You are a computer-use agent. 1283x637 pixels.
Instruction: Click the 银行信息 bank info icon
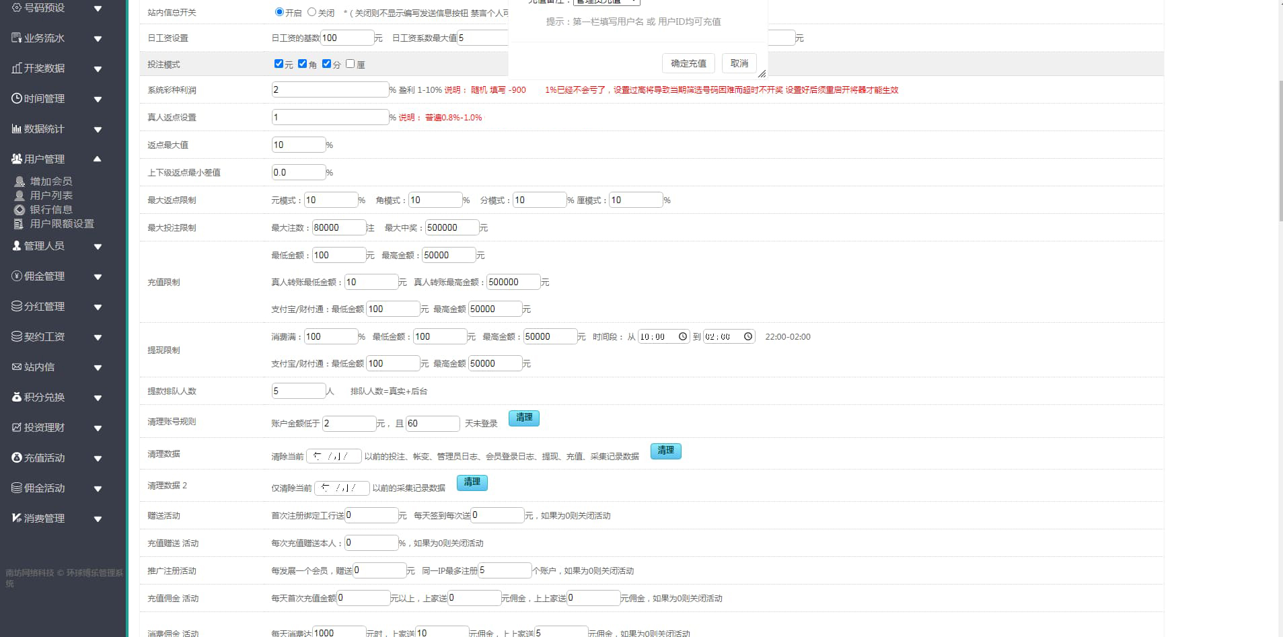(x=20, y=210)
